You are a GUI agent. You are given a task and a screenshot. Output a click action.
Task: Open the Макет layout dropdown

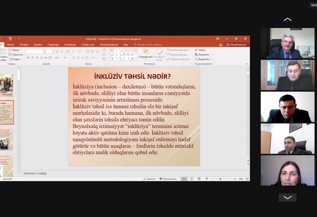coord(15,50)
